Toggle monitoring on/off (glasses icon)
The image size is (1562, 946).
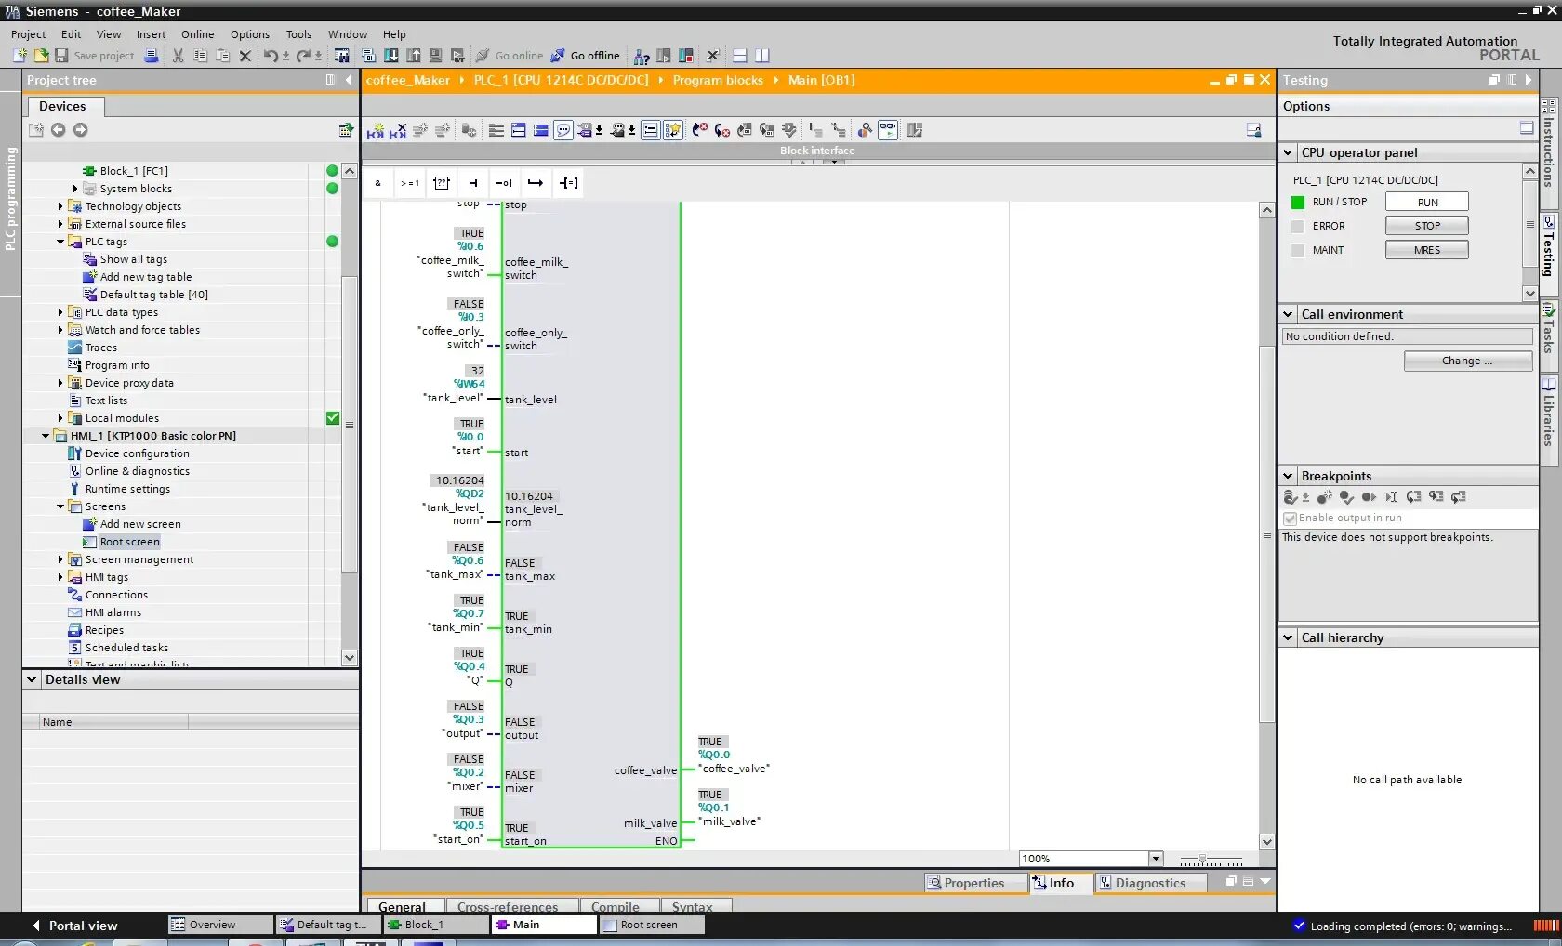(888, 130)
